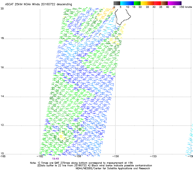Select the brown 35-40 knots legend swatch
193x170 pixels.
[x=164, y=3]
